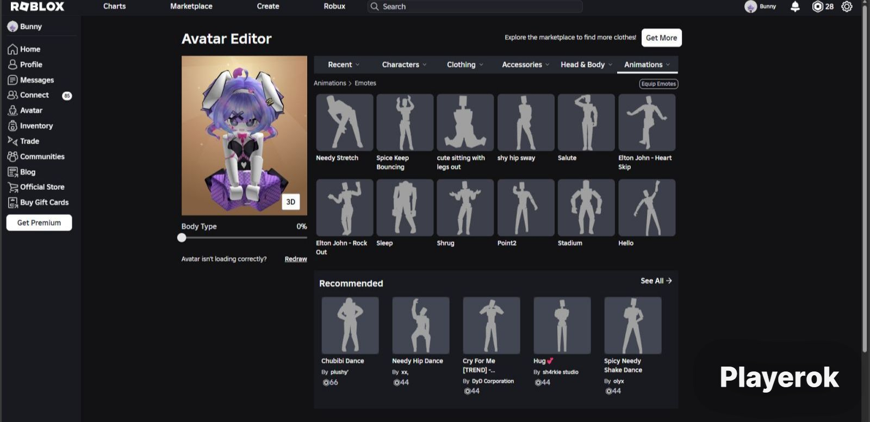Select the Shrug emote
This screenshot has width=870, height=422.
click(465, 208)
